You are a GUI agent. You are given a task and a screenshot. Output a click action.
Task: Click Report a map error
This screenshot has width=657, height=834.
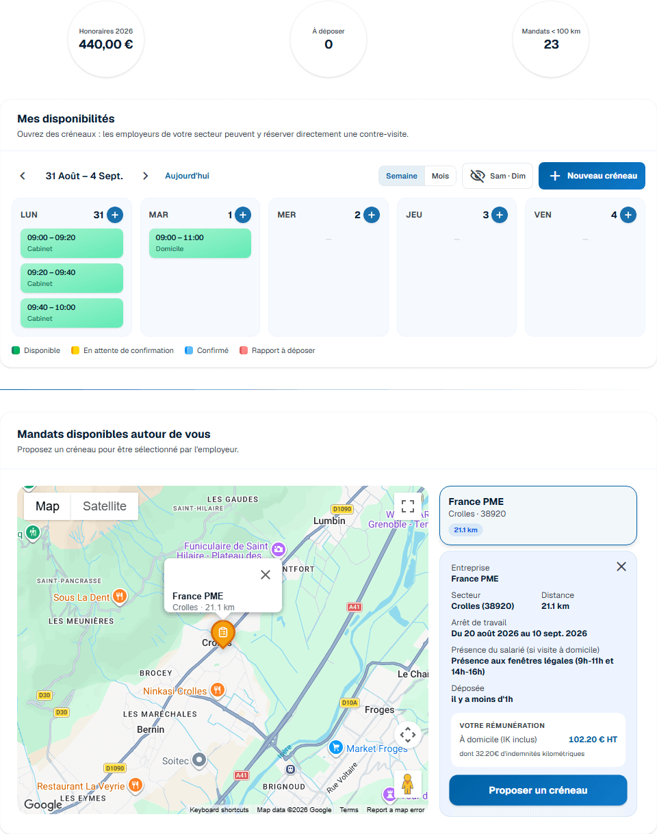[x=396, y=810]
